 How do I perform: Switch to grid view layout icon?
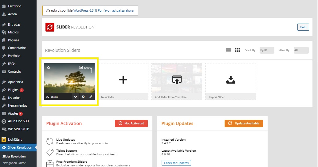(x=237, y=50)
